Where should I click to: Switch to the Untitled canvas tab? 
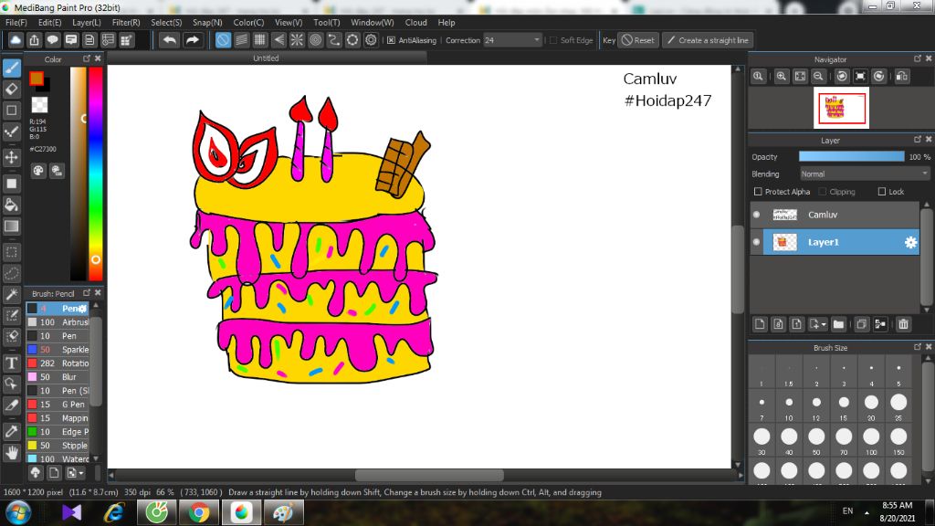(266, 58)
